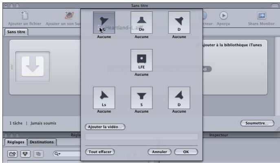Click the search field in Réglages window
Screen dimensions: 280x163
coord(67,154)
